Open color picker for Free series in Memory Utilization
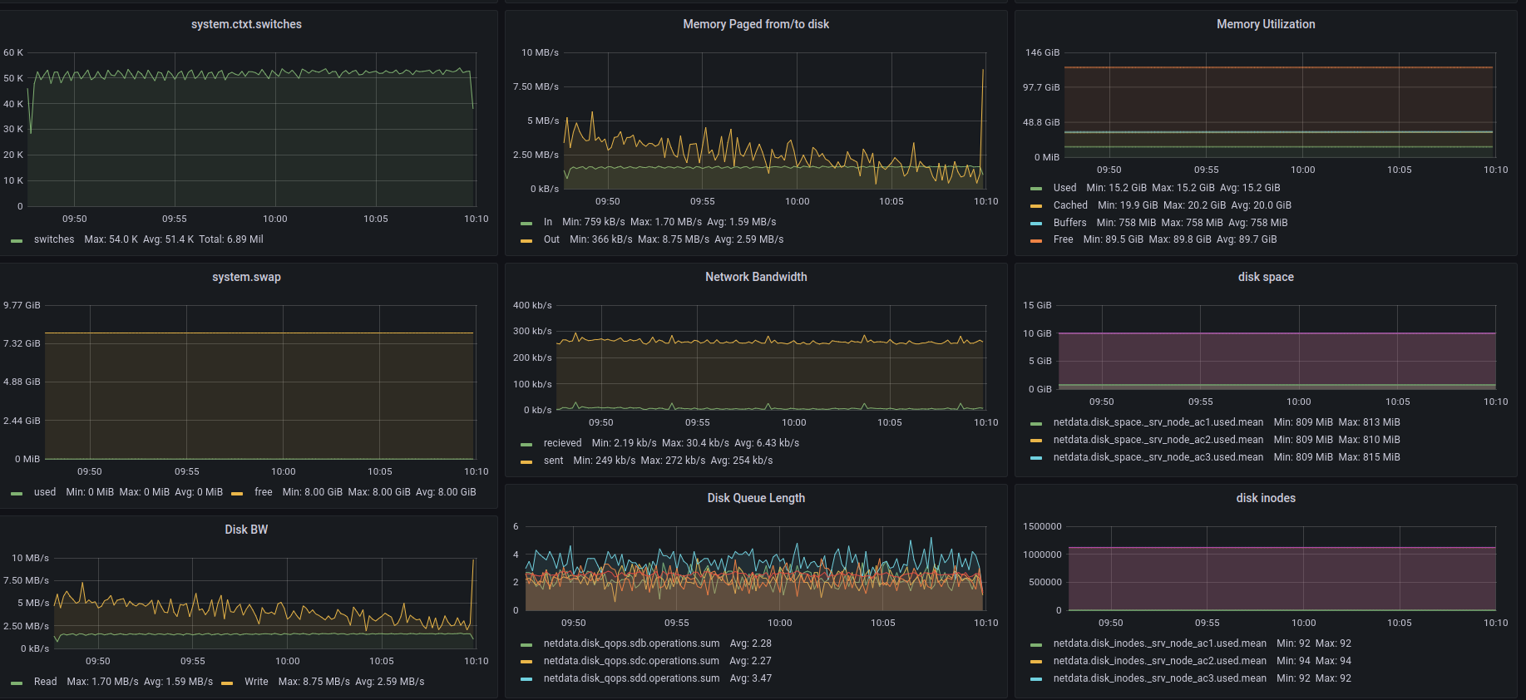This screenshot has width=1526, height=700. tap(1035, 240)
